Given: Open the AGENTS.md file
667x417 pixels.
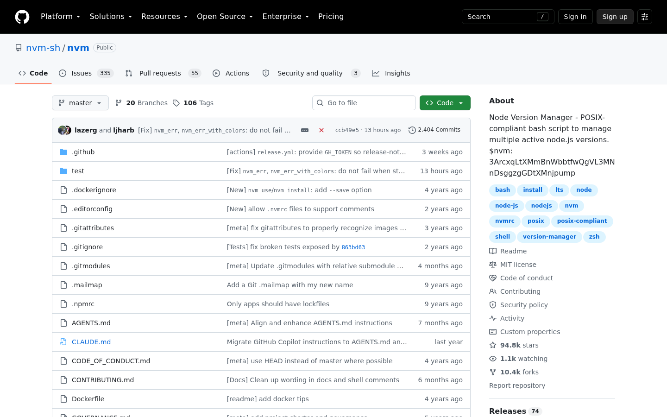Looking at the screenshot, I should [91, 323].
